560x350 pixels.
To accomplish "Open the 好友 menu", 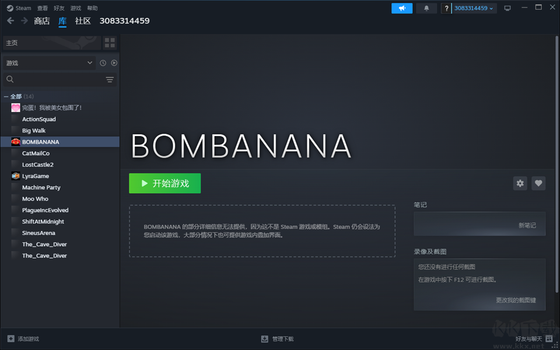I will [x=59, y=8].
